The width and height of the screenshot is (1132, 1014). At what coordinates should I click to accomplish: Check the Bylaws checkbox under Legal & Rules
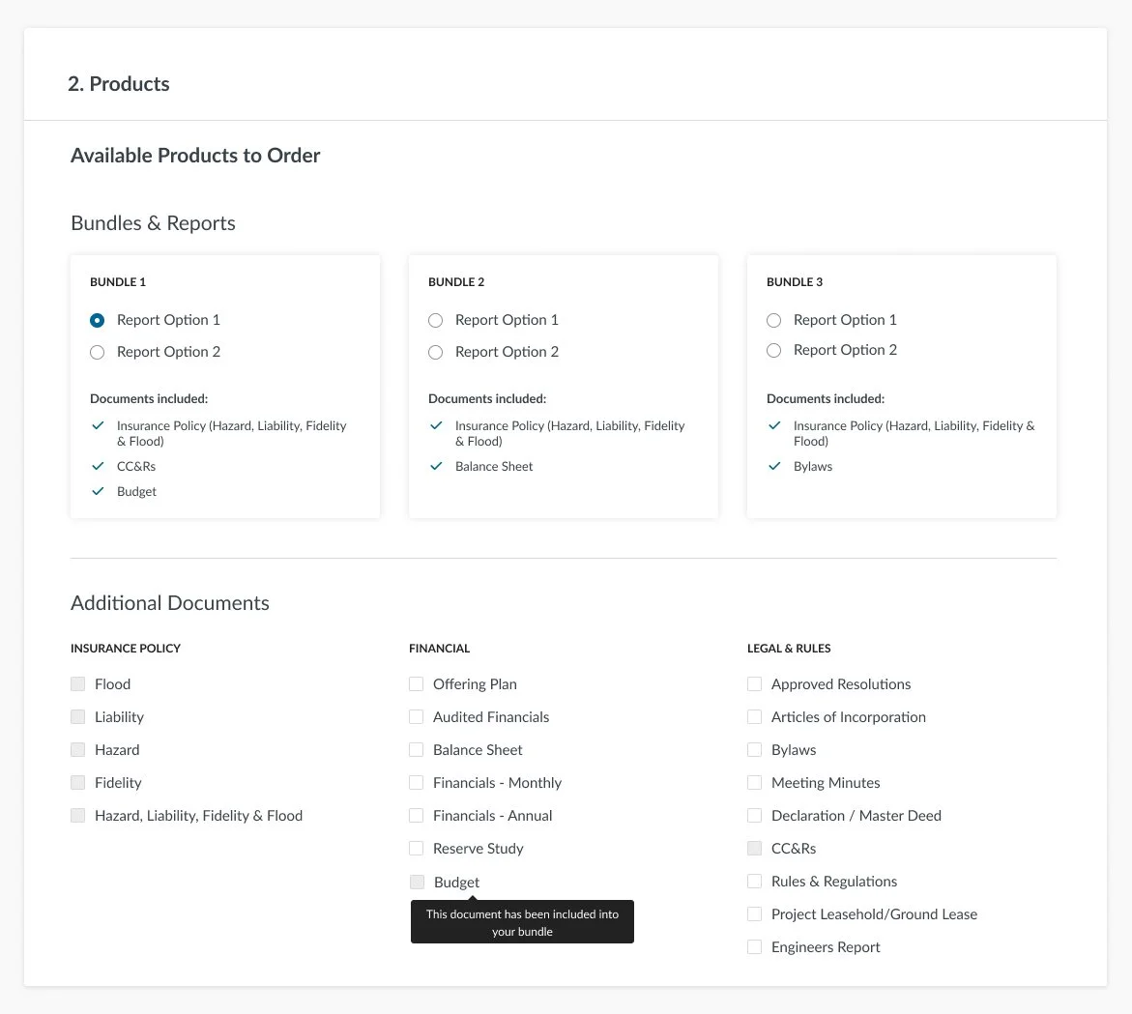(x=754, y=750)
